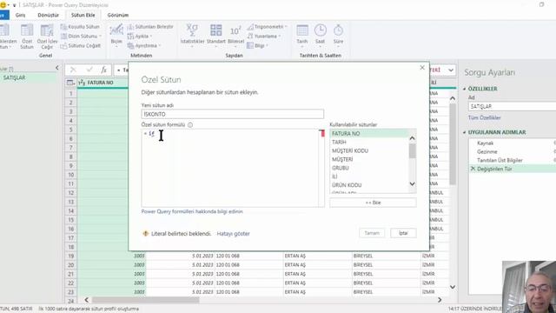556x313 pixels.
Task: Open the Ayrıştırma menu
Action: pos(144,46)
